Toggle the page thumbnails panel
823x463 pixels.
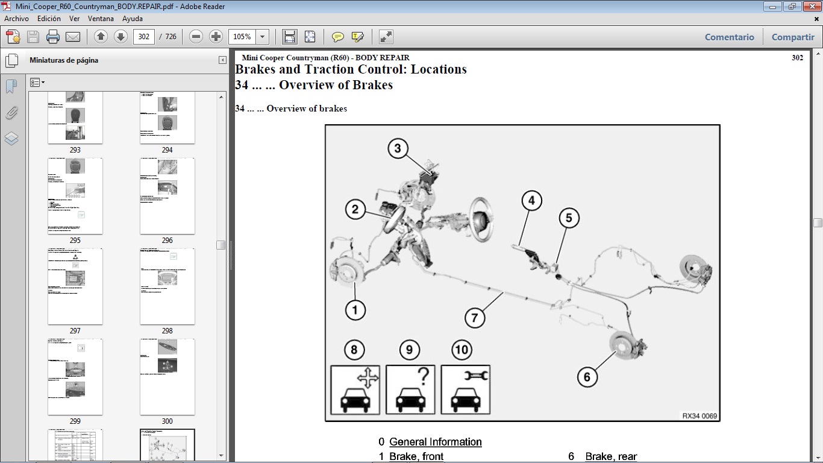(12, 60)
